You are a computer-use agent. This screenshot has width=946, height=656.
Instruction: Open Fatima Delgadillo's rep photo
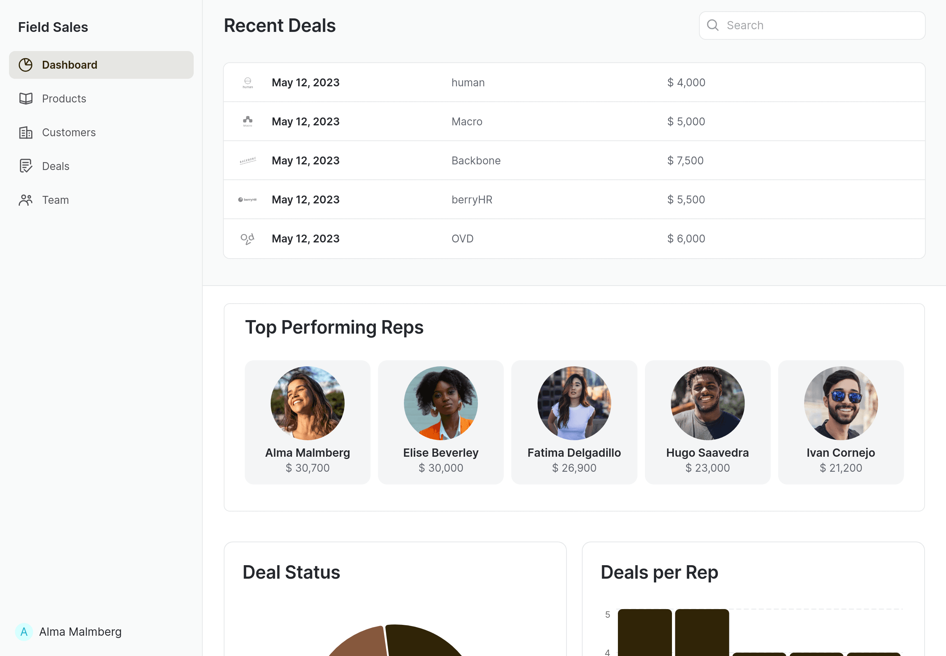(574, 403)
